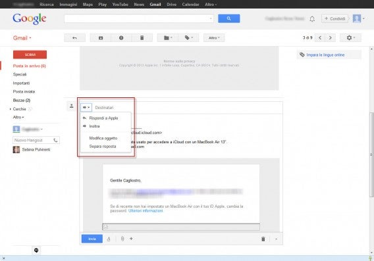Click the Google logo
Viewport: 374px width, 261px height.
pyautogui.click(x=30, y=18)
